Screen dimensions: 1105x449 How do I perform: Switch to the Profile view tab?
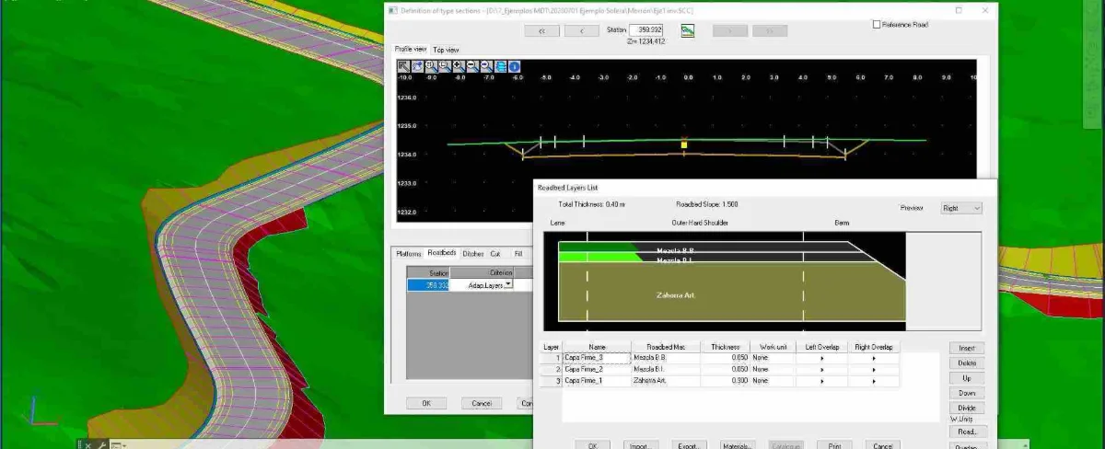coord(411,49)
